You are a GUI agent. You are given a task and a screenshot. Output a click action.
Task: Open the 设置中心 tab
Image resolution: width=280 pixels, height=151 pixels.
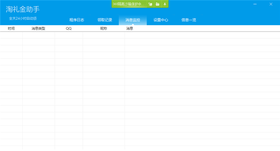point(161,20)
